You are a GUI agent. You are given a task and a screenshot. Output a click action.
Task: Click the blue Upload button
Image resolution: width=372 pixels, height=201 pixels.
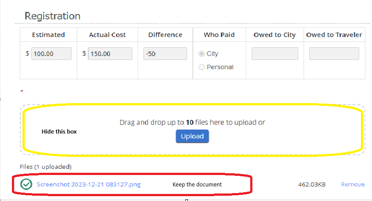[x=192, y=136]
